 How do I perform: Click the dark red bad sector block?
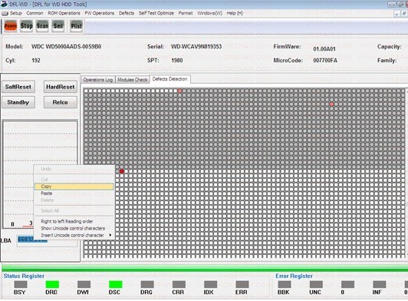pos(121,171)
